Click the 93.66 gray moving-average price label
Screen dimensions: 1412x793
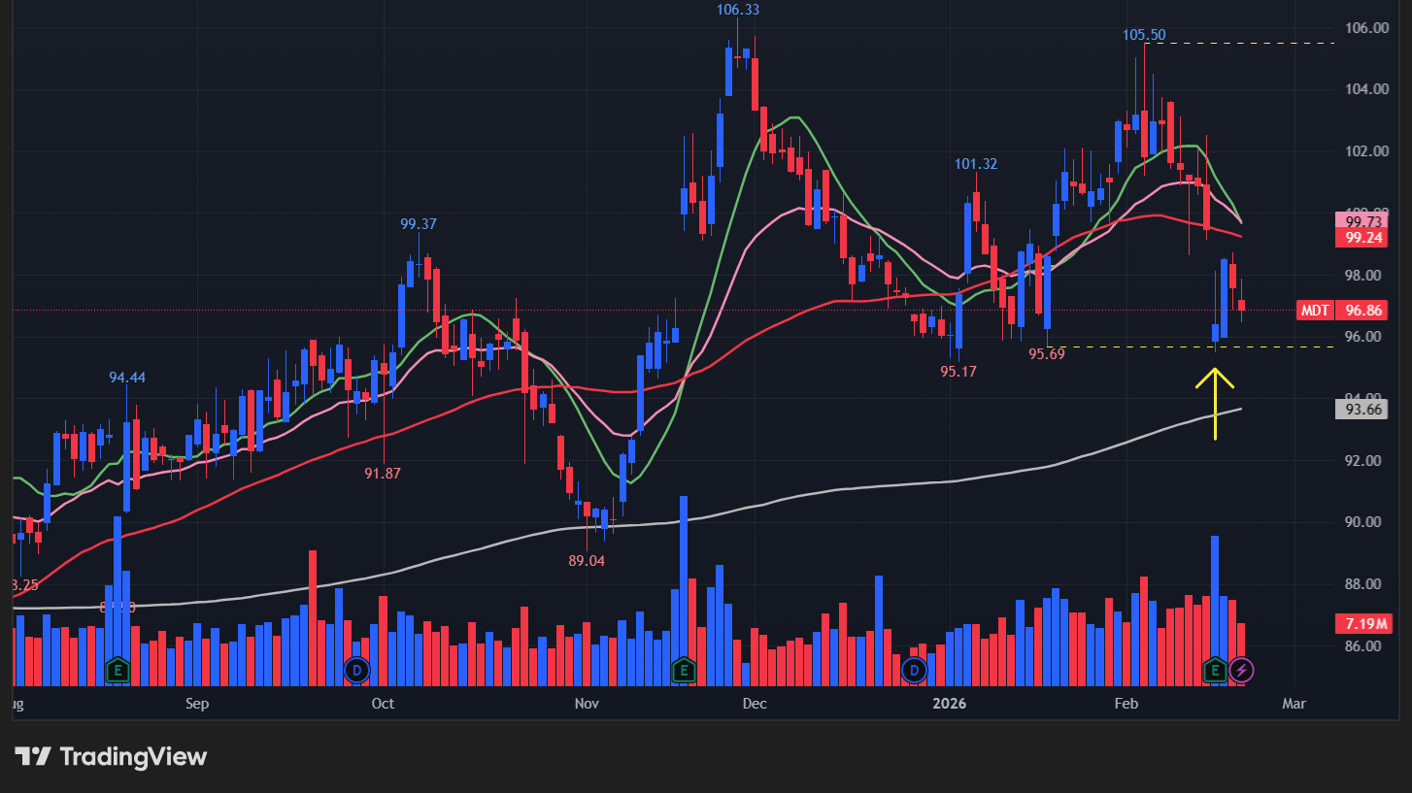(x=1362, y=410)
